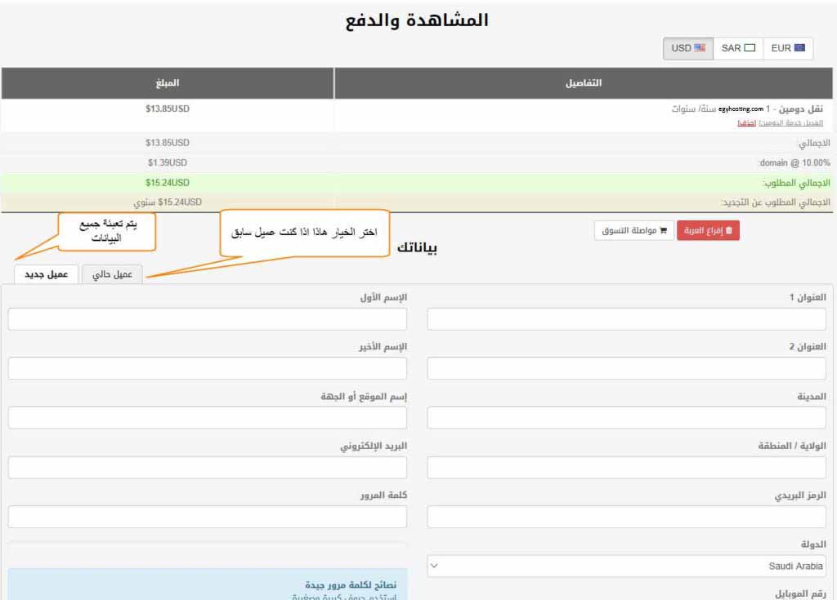Select the عميل جديد (new customer) tab
This screenshot has width=837, height=600.
[x=46, y=274]
